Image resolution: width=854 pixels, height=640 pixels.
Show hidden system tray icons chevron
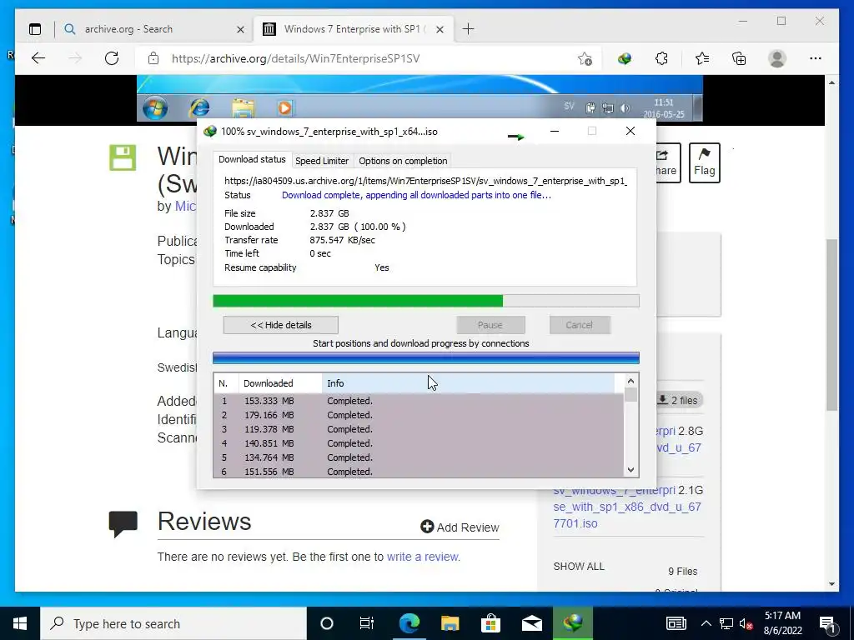coord(706,623)
